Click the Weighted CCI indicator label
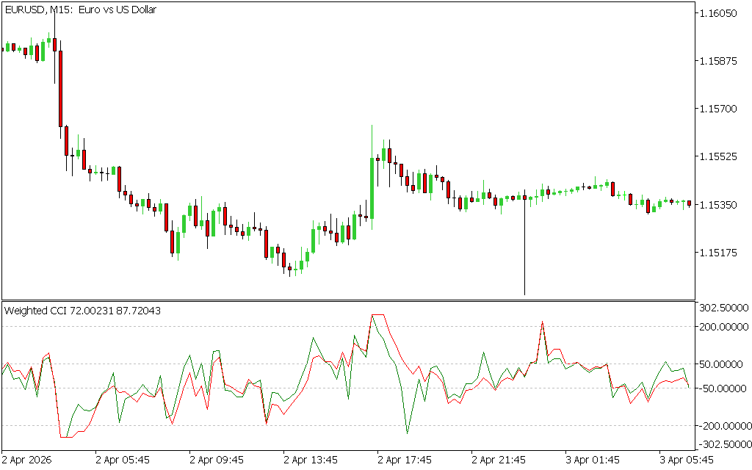The height and width of the screenshot is (470, 752). coord(82,311)
